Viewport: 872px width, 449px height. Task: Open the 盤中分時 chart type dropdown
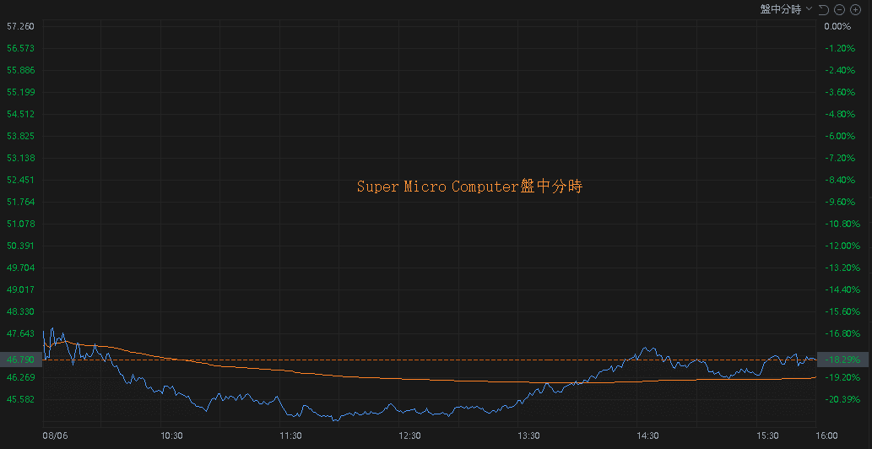click(x=787, y=9)
